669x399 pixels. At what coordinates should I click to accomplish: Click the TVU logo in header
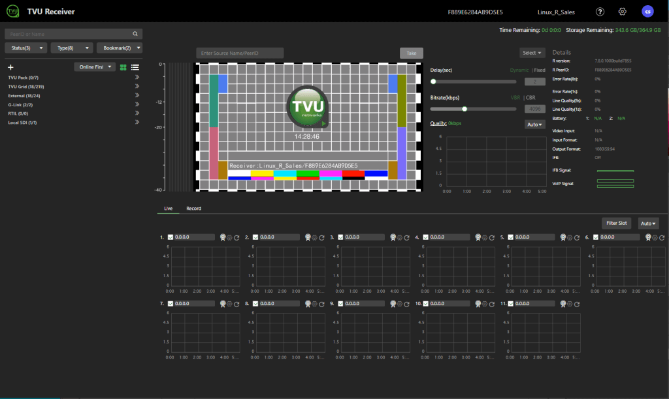(x=13, y=11)
